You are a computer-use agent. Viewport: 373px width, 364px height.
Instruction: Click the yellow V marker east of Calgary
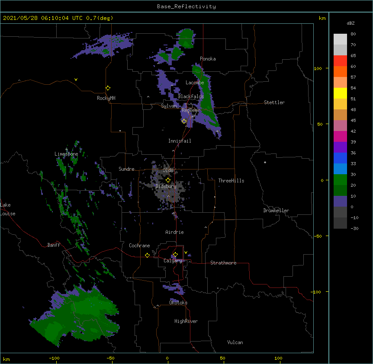[x=186, y=252]
